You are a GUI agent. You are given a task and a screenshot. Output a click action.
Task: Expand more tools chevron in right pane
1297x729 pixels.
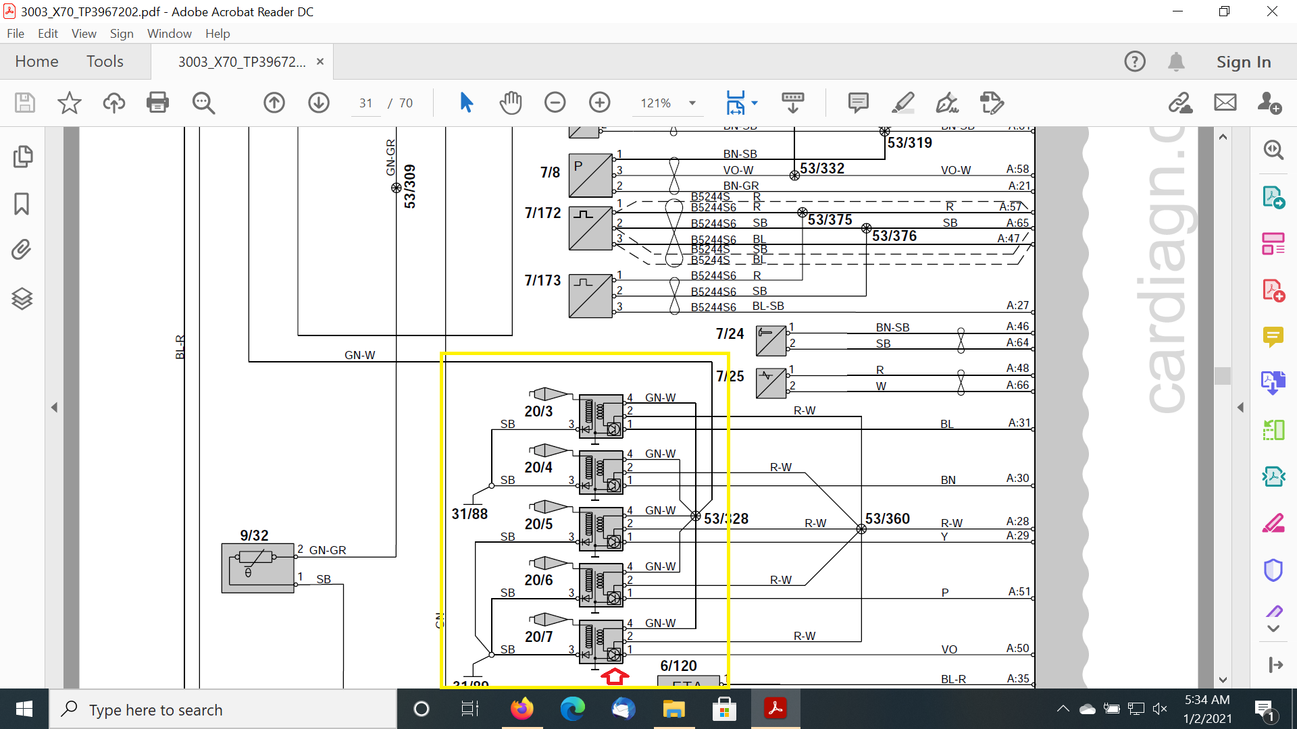click(x=1273, y=628)
